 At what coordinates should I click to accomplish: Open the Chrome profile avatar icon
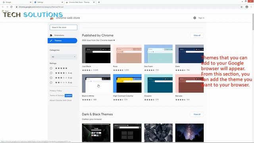coord(247,7)
